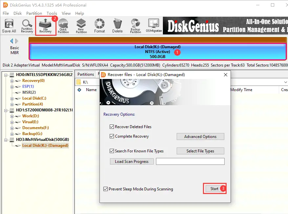
Task: Open the Partition menu
Action: tap(34, 13)
